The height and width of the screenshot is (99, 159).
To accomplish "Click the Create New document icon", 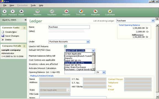I will pos(3,32).
